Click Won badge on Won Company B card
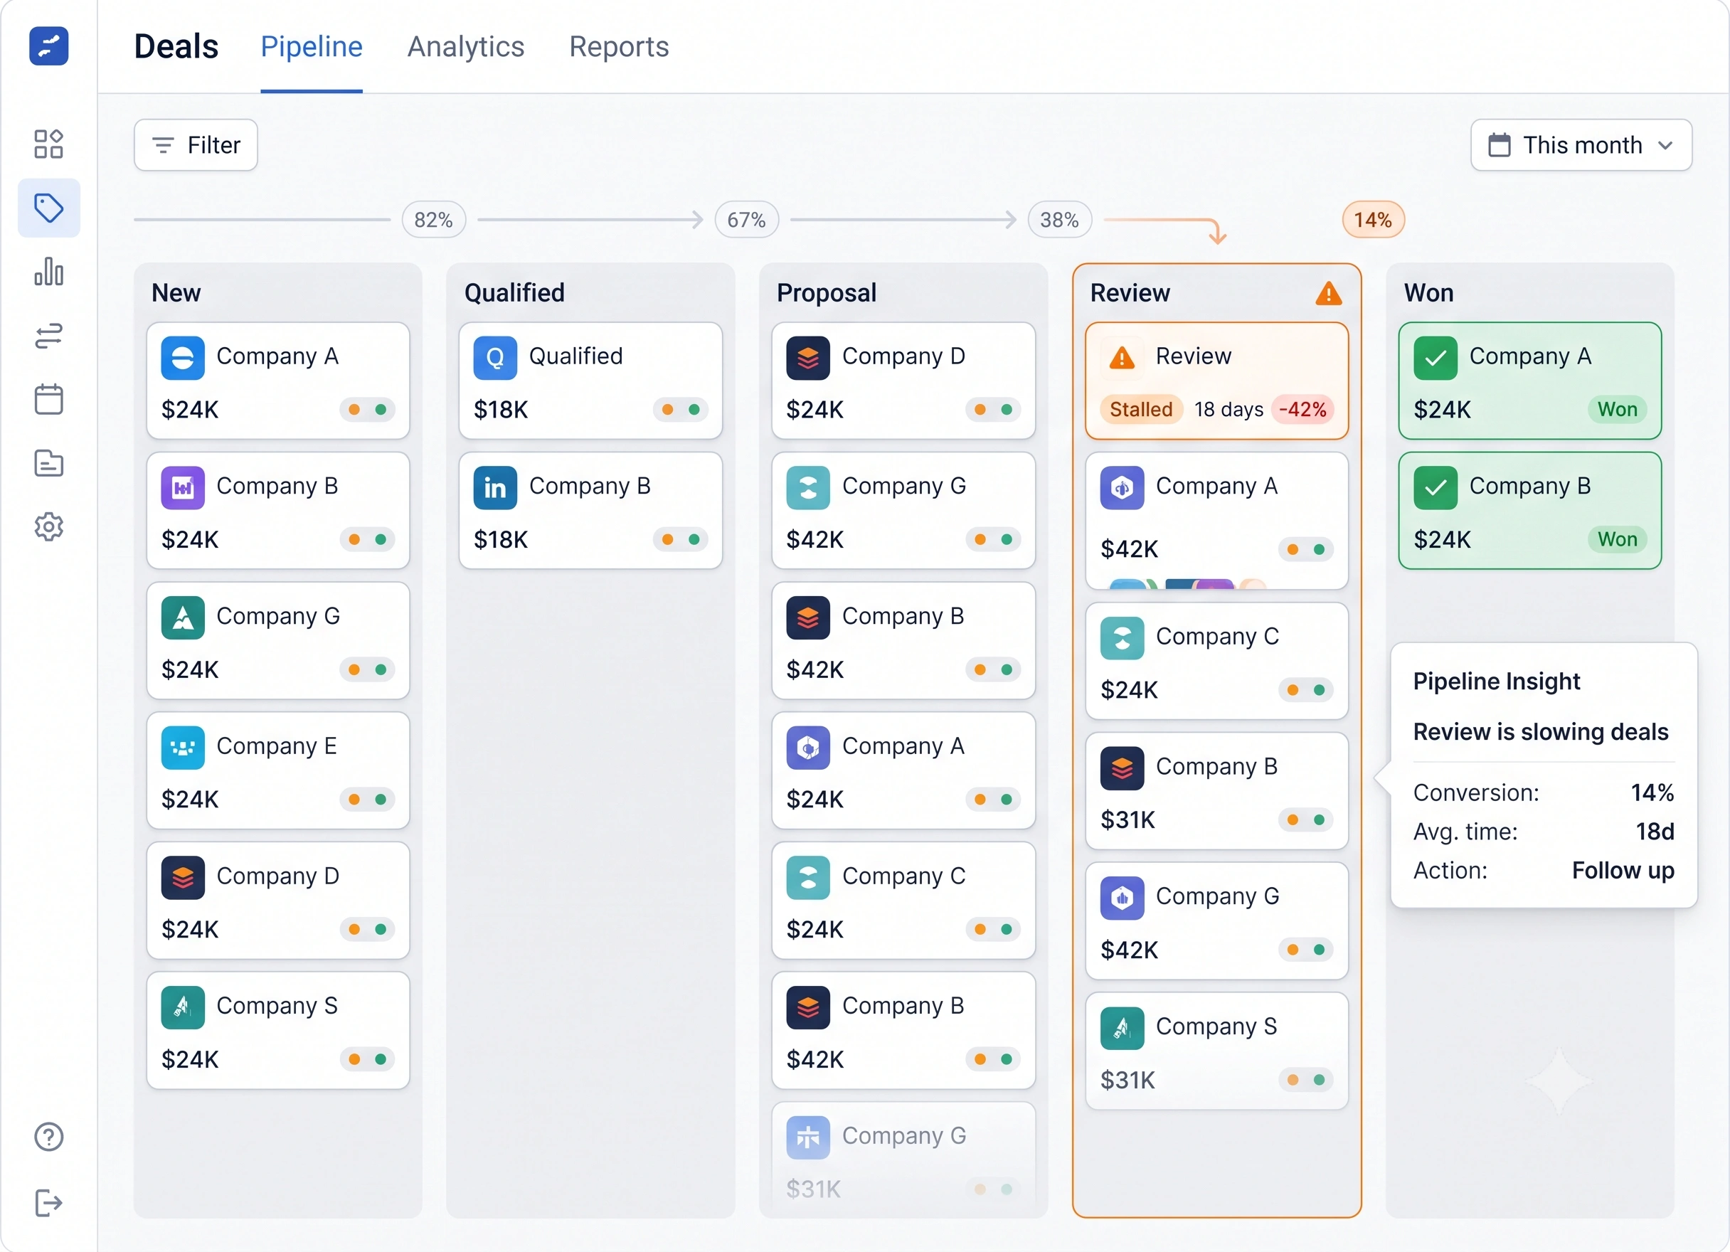 tap(1618, 539)
